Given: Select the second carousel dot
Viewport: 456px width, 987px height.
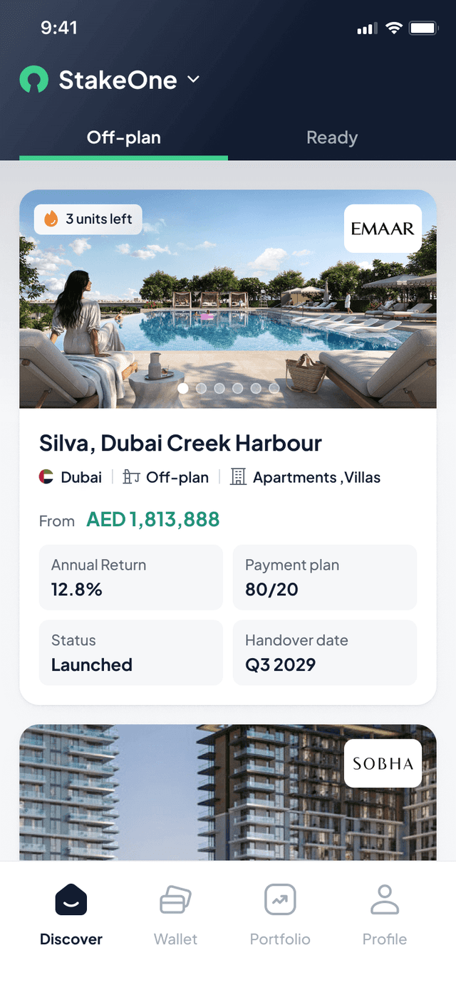Looking at the screenshot, I should (x=202, y=388).
